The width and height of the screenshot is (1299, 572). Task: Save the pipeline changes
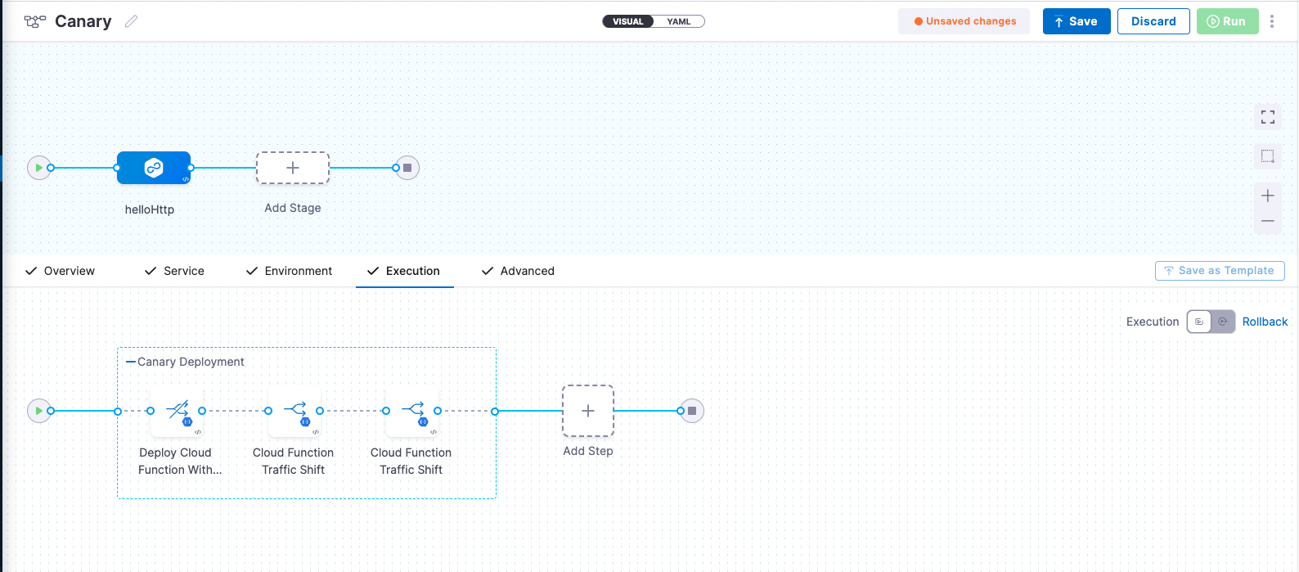pos(1076,21)
